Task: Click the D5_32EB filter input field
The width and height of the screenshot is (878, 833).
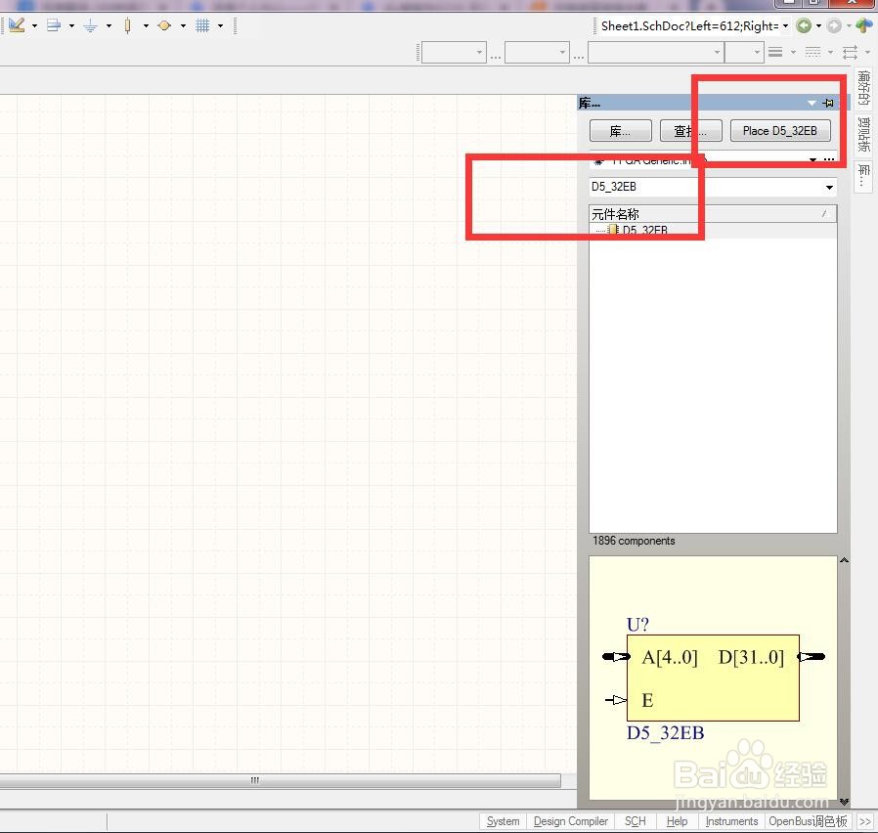Action: tap(706, 187)
